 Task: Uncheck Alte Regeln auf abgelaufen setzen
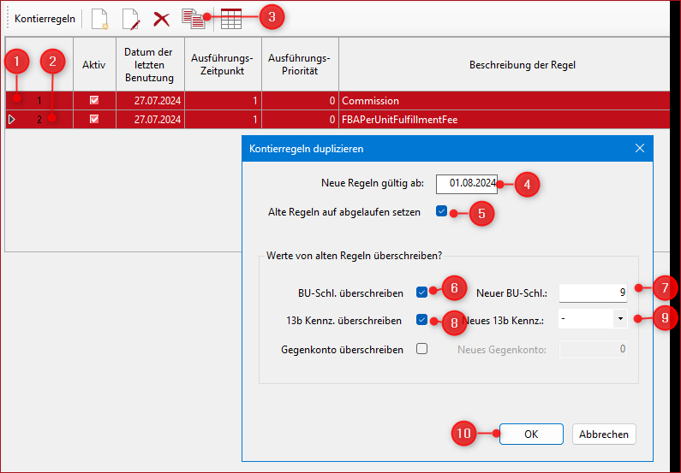tap(441, 211)
